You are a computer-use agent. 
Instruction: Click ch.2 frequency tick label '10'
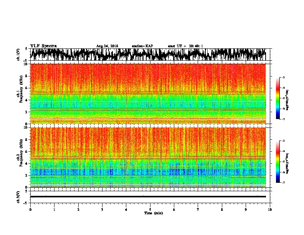[x=26, y=127]
